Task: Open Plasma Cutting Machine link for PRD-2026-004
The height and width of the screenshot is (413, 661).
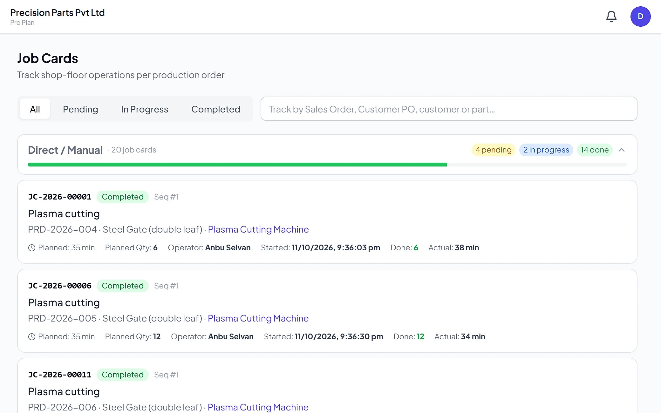Action: [x=258, y=229]
